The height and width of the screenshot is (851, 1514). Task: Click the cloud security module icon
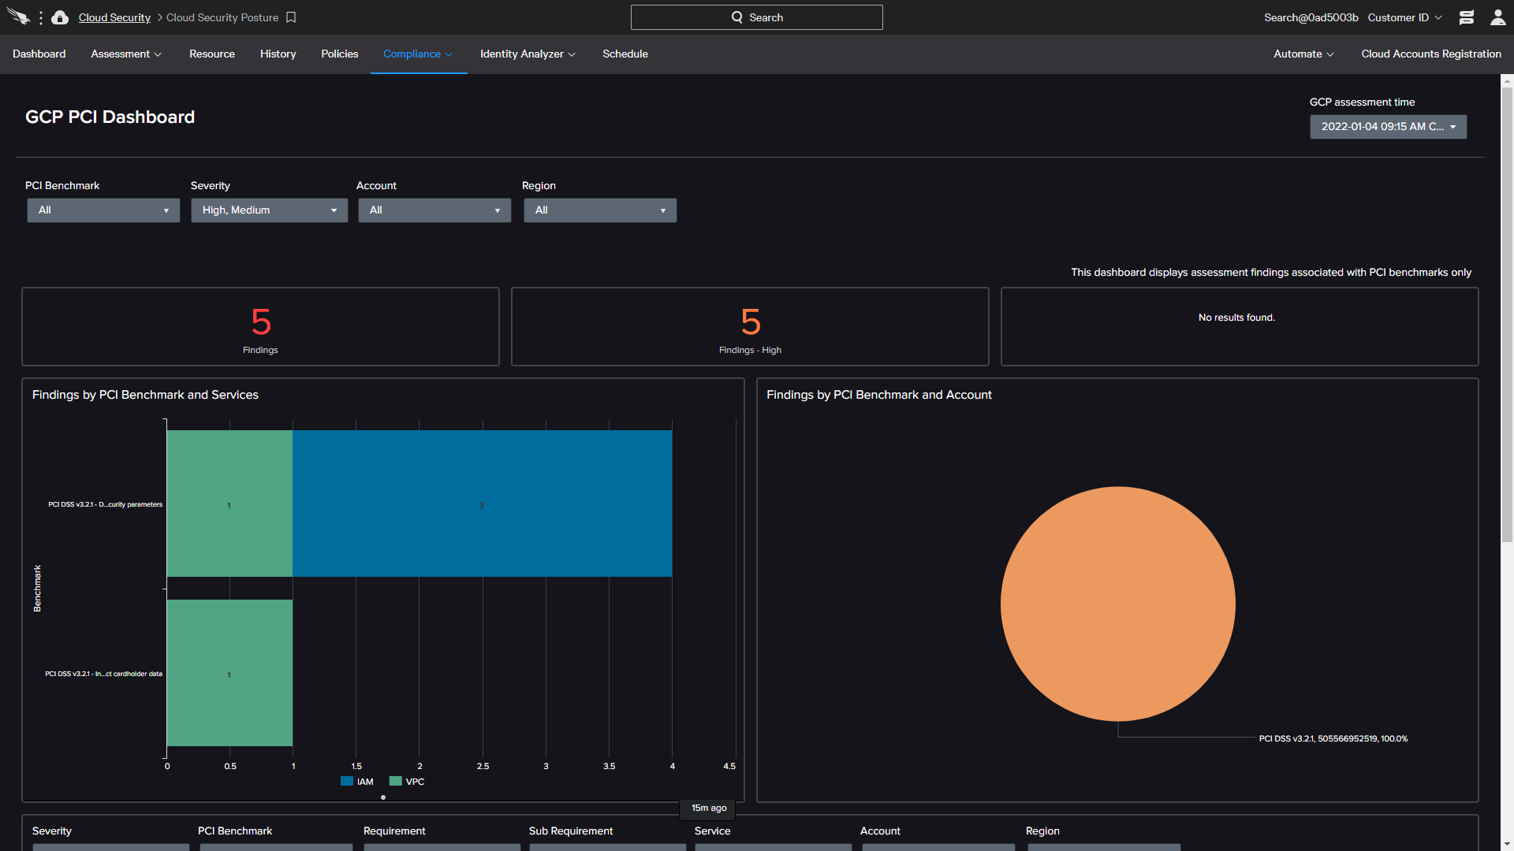click(x=60, y=17)
